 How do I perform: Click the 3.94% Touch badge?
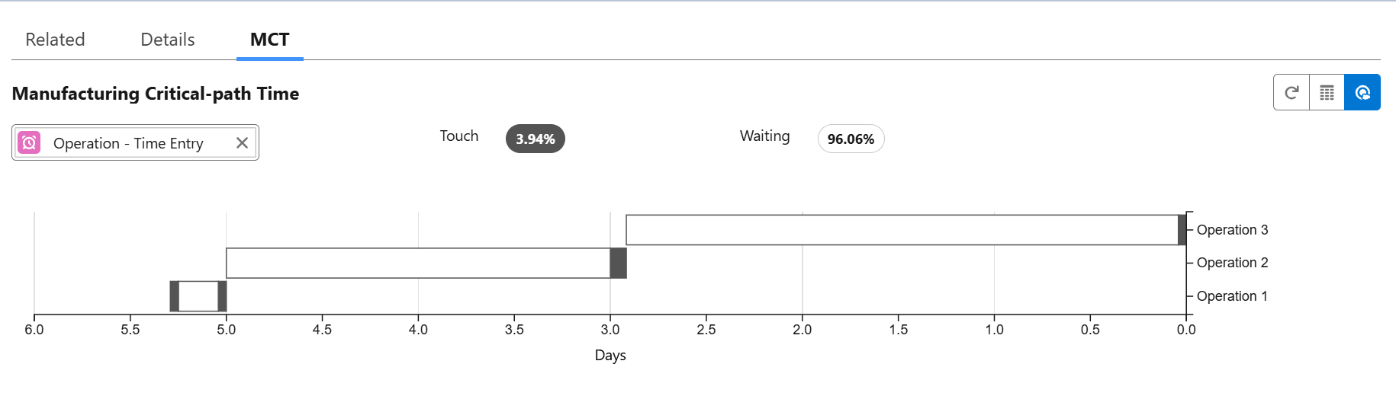[x=535, y=139]
